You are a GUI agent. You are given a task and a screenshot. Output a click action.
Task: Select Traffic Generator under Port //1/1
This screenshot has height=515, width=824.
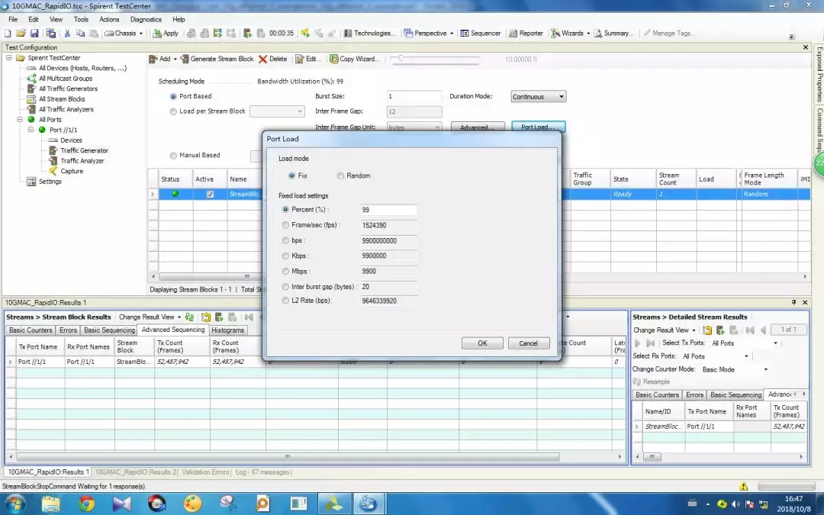(84, 150)
